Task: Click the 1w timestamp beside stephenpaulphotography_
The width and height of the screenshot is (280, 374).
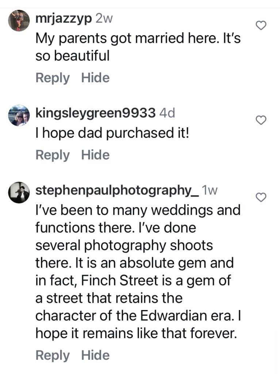Action: tap(210, 190)
